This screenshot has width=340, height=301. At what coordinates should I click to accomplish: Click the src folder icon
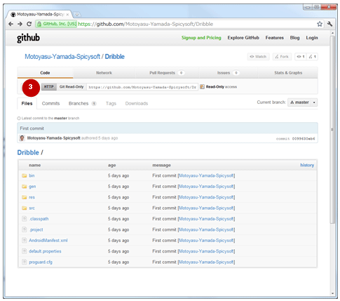[24, 208]
